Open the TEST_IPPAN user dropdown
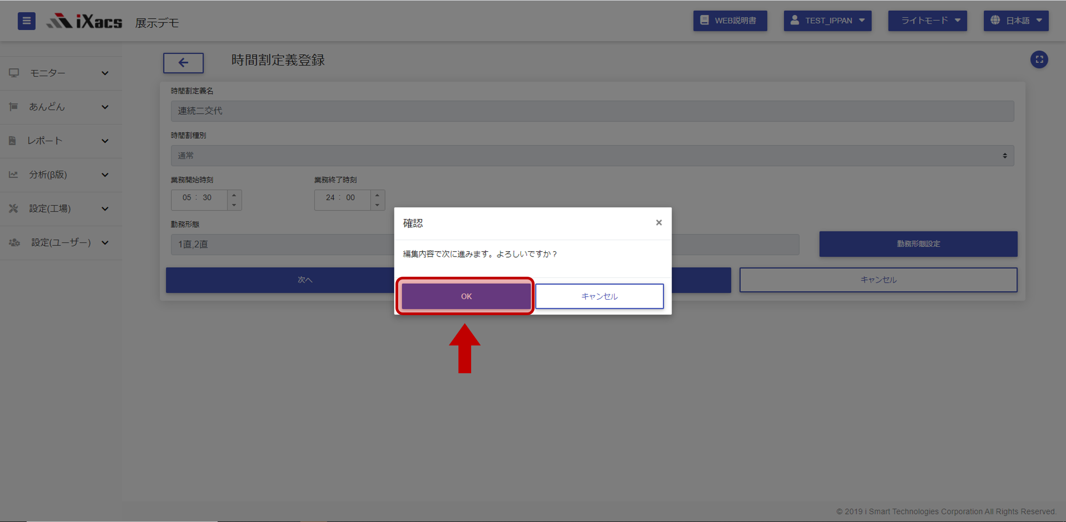Screen dimensions: 1066x522 coord(827,21)
